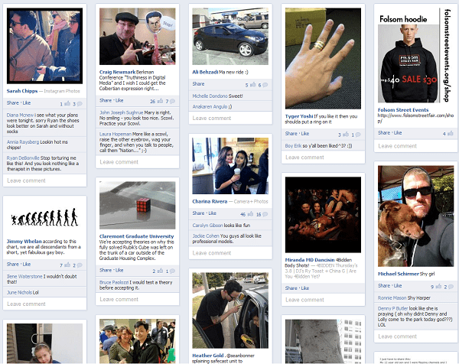459x364 pixels.
Task: Click the comment bubble icon on Craig Newmark post
Action: tap(172, 101)
